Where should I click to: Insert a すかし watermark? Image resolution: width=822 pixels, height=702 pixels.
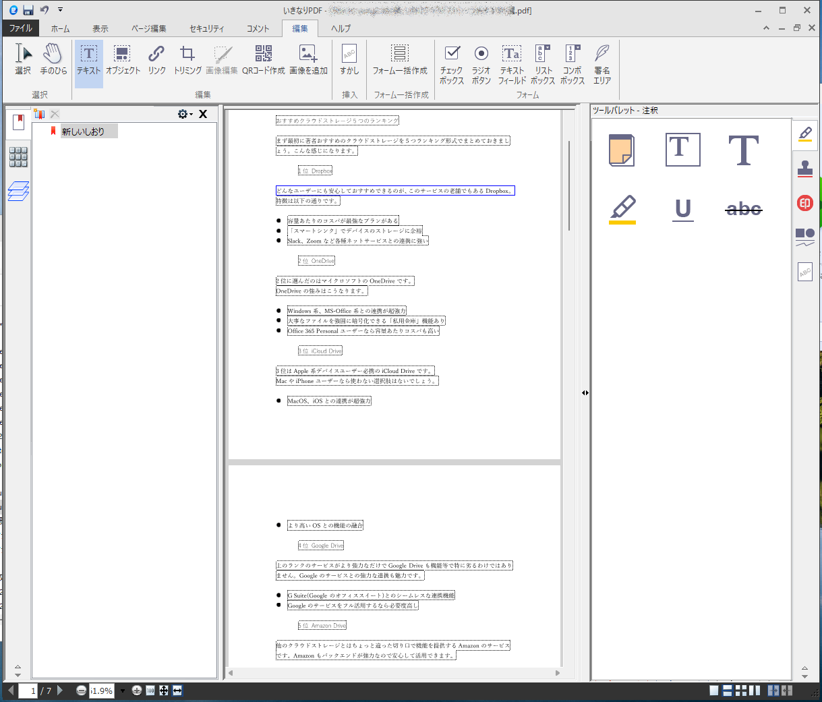pyautogui.click(x=349, y=59)
